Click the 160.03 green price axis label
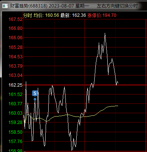The image size is (147, 152). (x=15, y=113)
